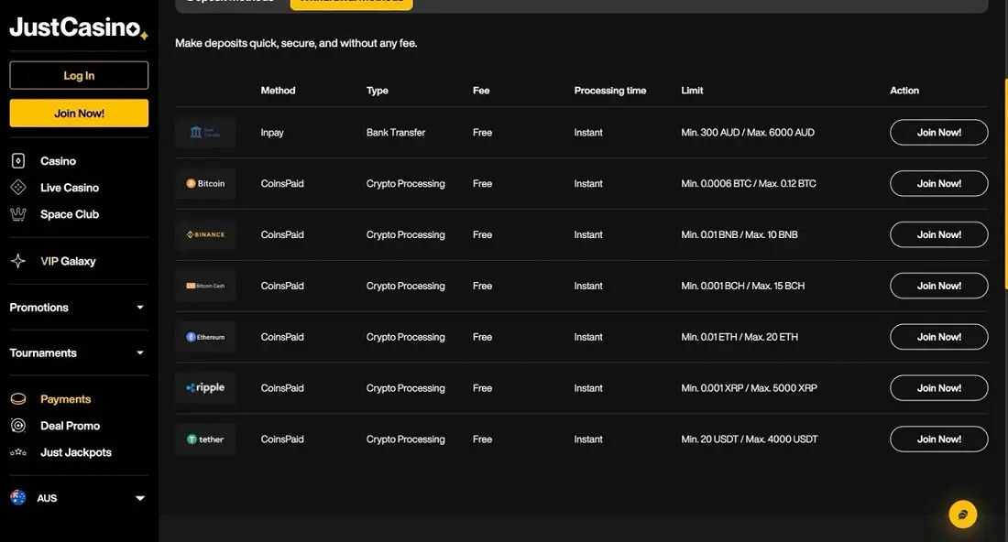The height and width of the screenshot is (542, 1008).
Task: Click the Casino card icon in sidebar
Action: point(18,160)
